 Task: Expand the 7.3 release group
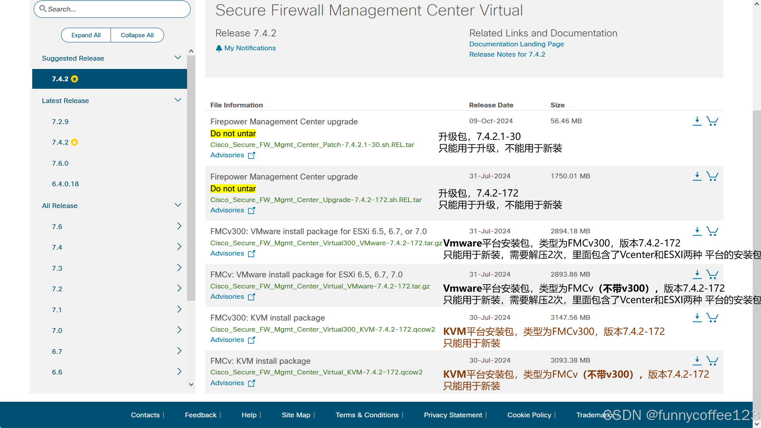point(179,268)
